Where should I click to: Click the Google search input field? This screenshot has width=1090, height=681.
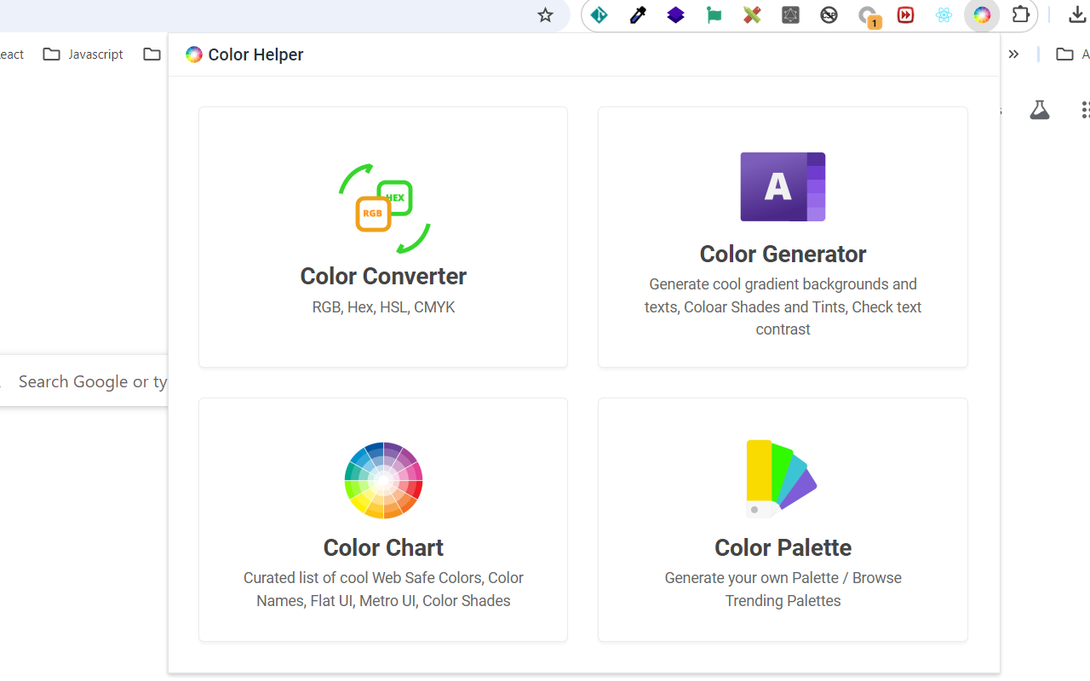tap(85, 381)
